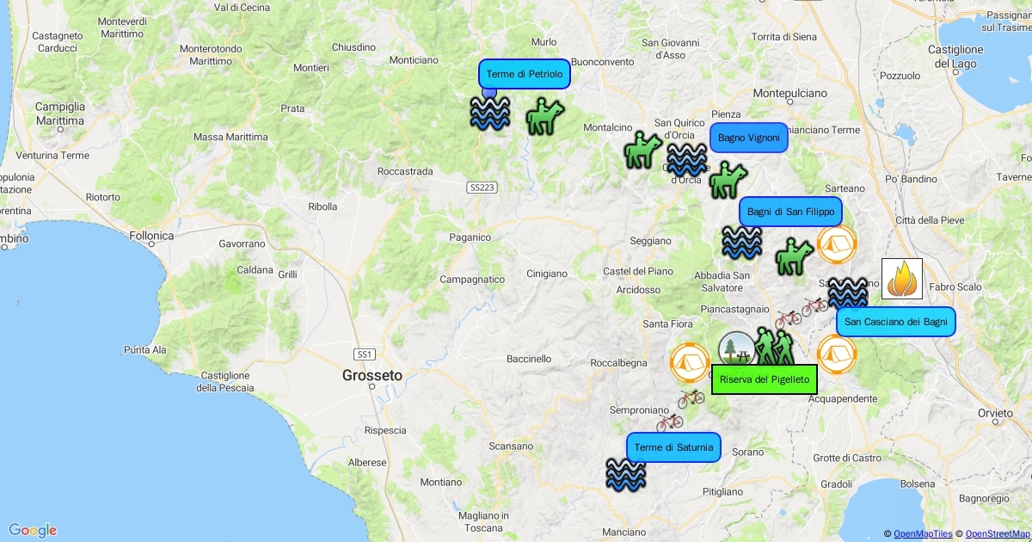Open the San Casciano dei Bagni label

point(896,323)
